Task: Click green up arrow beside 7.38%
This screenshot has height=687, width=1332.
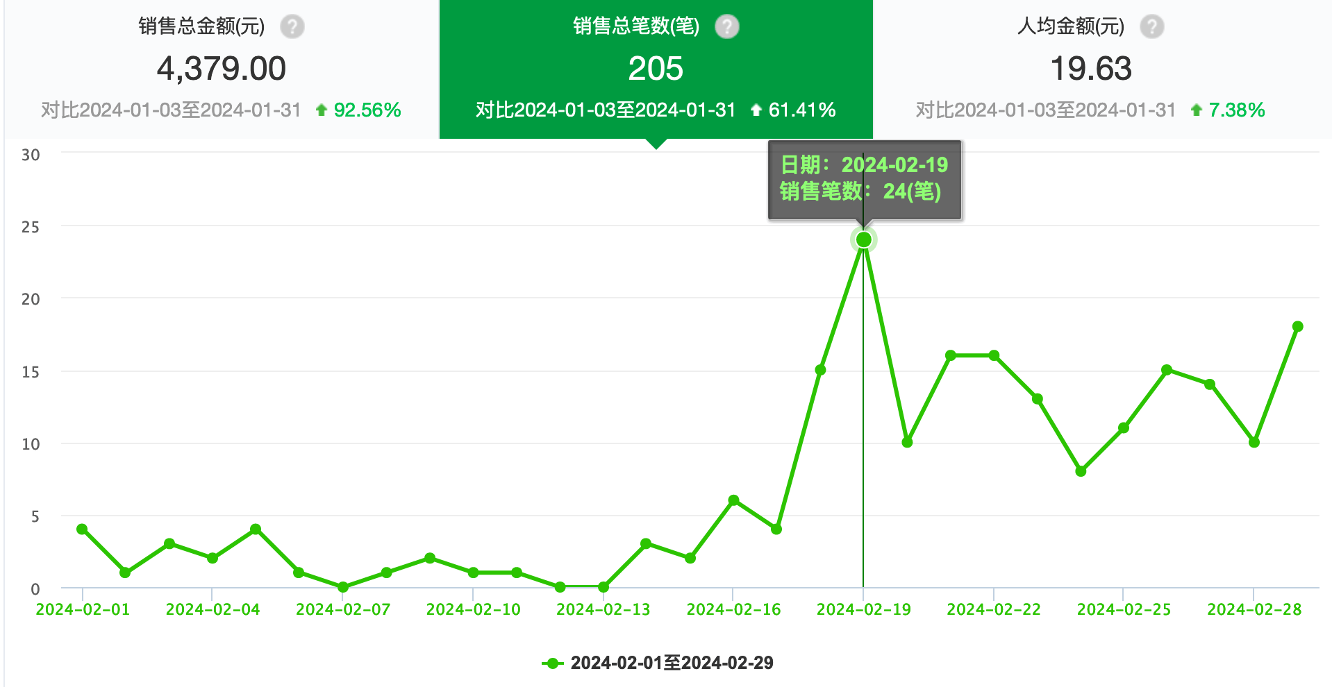Action: [1196, 110]
